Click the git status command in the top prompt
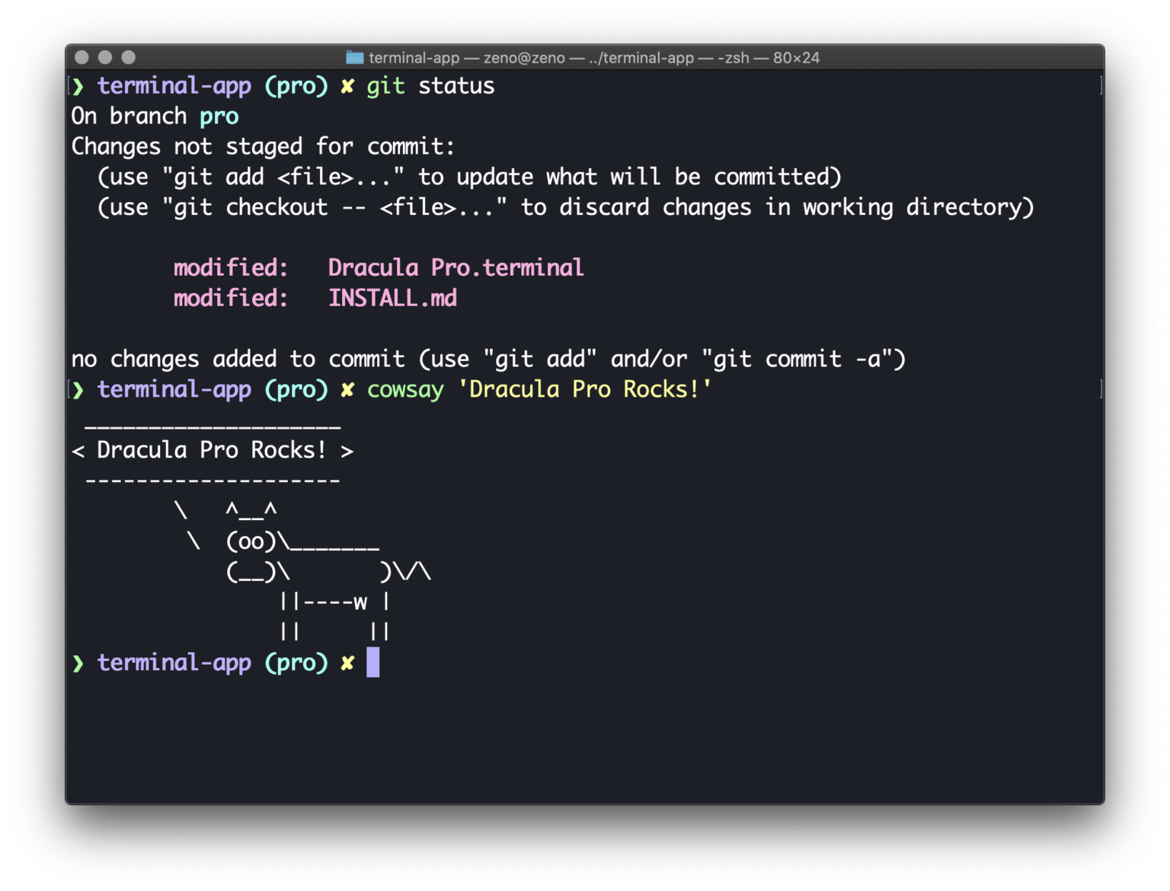 (430, 85)
